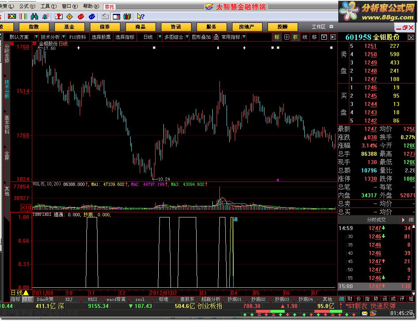
Task: Click the 线 draw line tool
Action: pos(305,37)
